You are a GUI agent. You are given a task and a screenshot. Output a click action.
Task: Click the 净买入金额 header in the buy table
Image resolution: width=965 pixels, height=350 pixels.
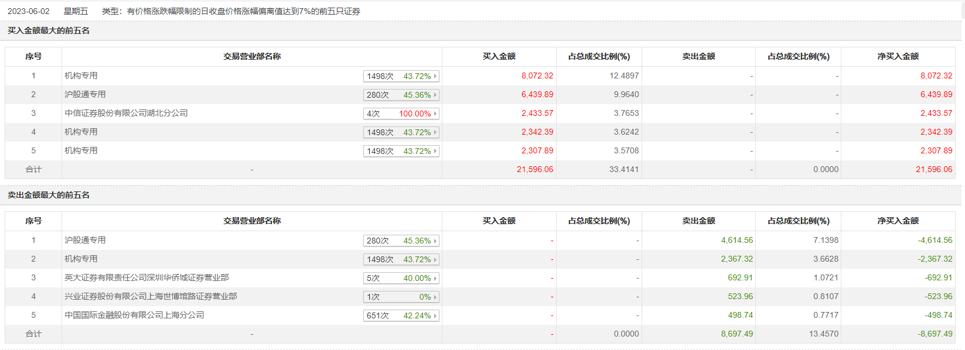pos(898,56)
